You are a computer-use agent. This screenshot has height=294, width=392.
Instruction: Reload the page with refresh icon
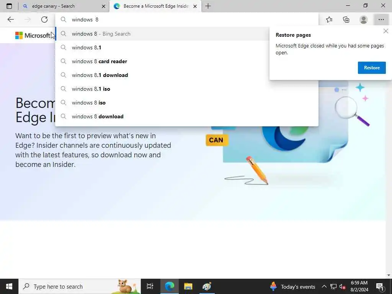coord(44,20)
